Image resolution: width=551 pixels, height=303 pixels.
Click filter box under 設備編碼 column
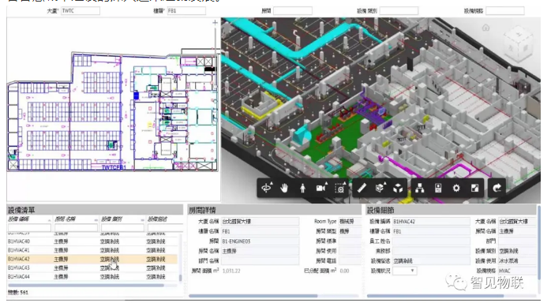(29, 227)
